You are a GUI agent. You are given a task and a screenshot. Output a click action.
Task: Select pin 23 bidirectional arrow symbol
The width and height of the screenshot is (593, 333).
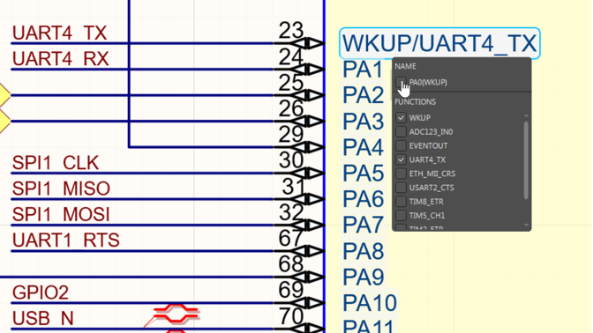click(x=309, y=43)
